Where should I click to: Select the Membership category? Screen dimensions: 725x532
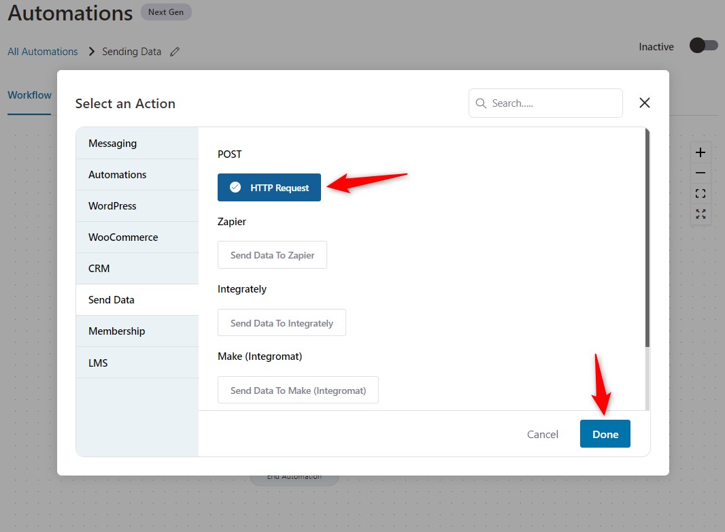[x=116, y=331]
